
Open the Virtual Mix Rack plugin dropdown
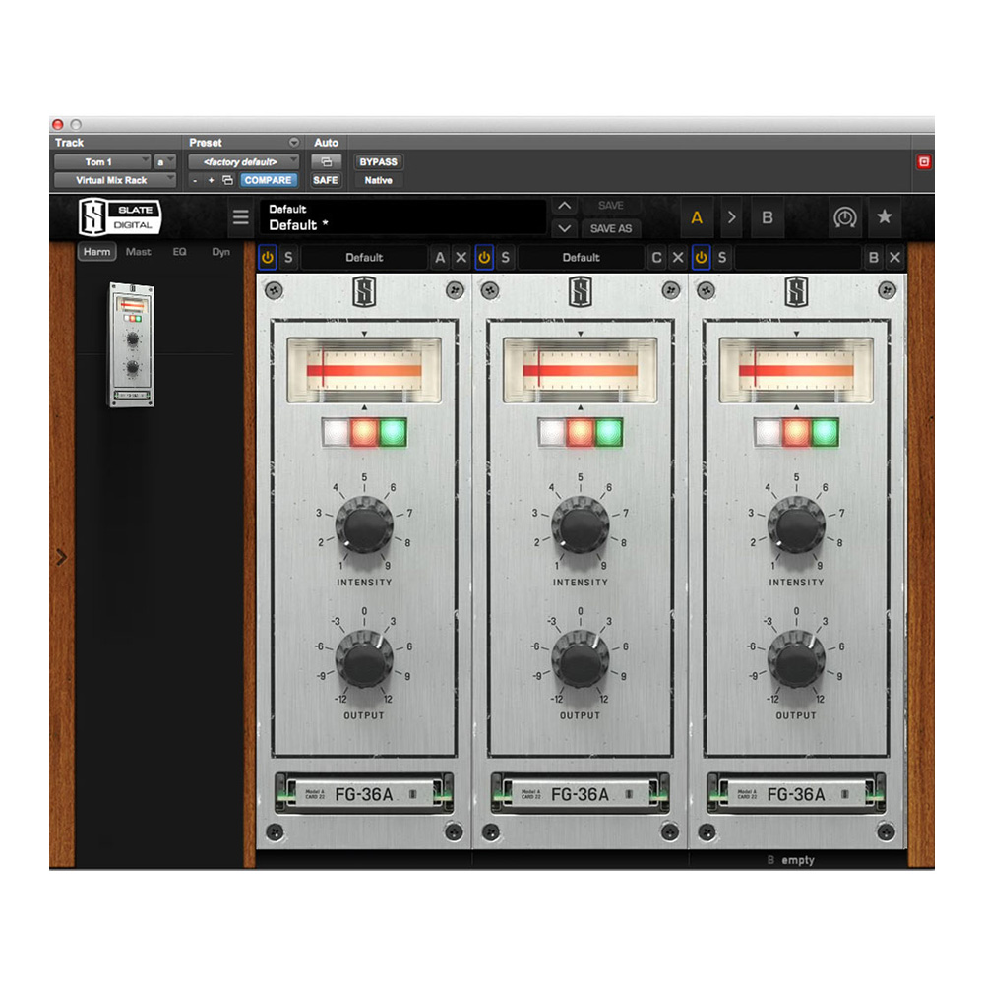[x=115, y=180]
